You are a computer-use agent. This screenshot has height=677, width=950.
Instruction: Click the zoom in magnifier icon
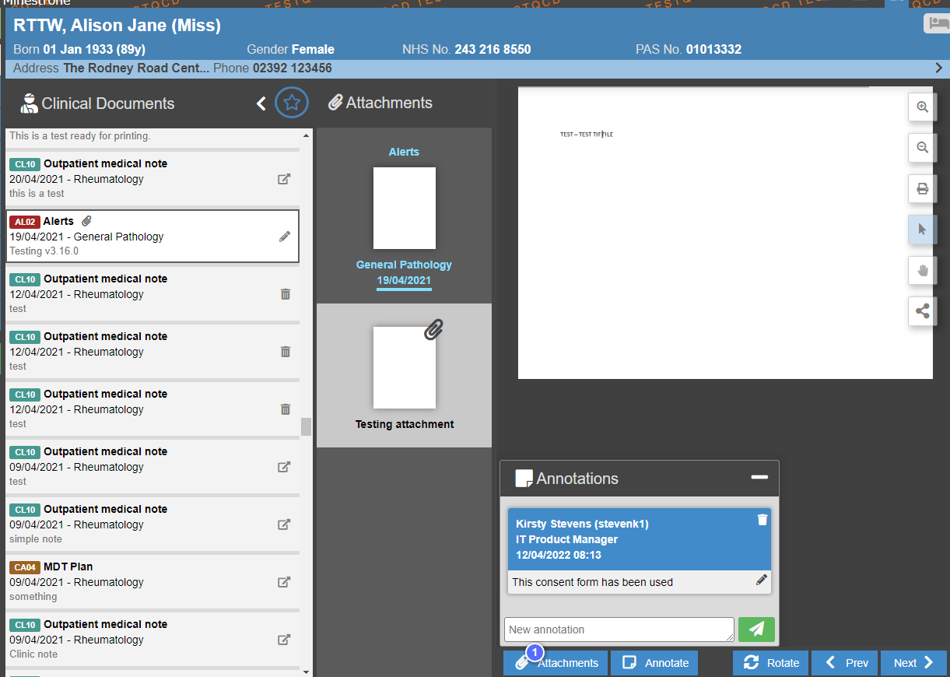pos(922,107)
